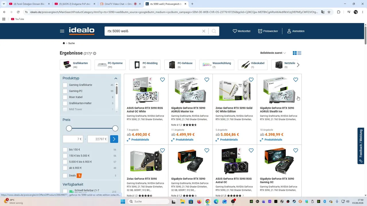
Task: Check the Gaming Grafikkarte filter
Action: click(x=65, y=85)
